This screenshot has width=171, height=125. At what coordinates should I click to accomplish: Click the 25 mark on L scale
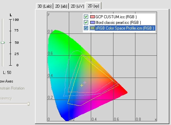pos(17,54)
